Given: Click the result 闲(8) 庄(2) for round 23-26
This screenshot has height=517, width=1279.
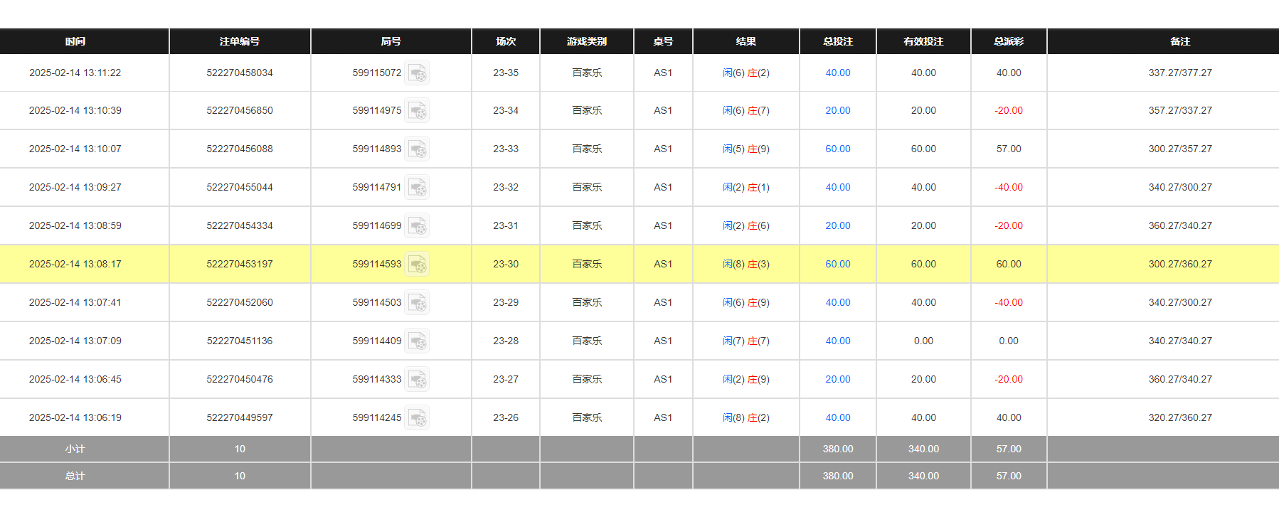Looking at the screenshot, I should 745,417.
